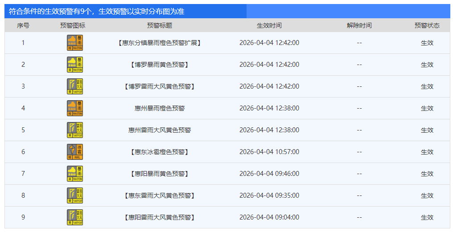Open 惠东分镇暴雨橙色预警扩展 warning title

160,43
